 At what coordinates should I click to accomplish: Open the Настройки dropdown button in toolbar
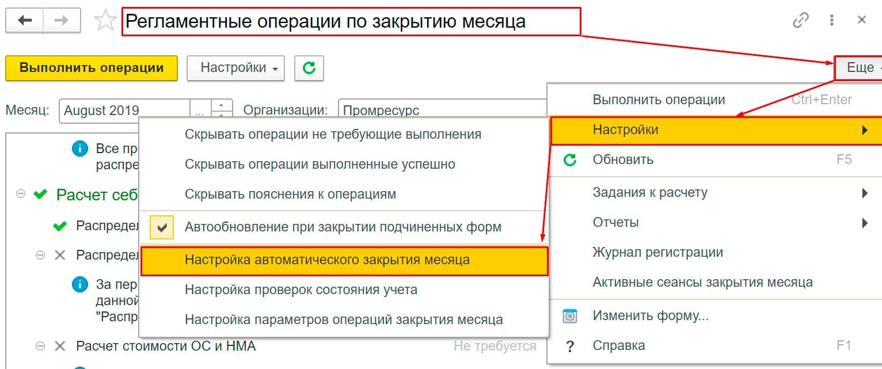(x=236, y=68)
